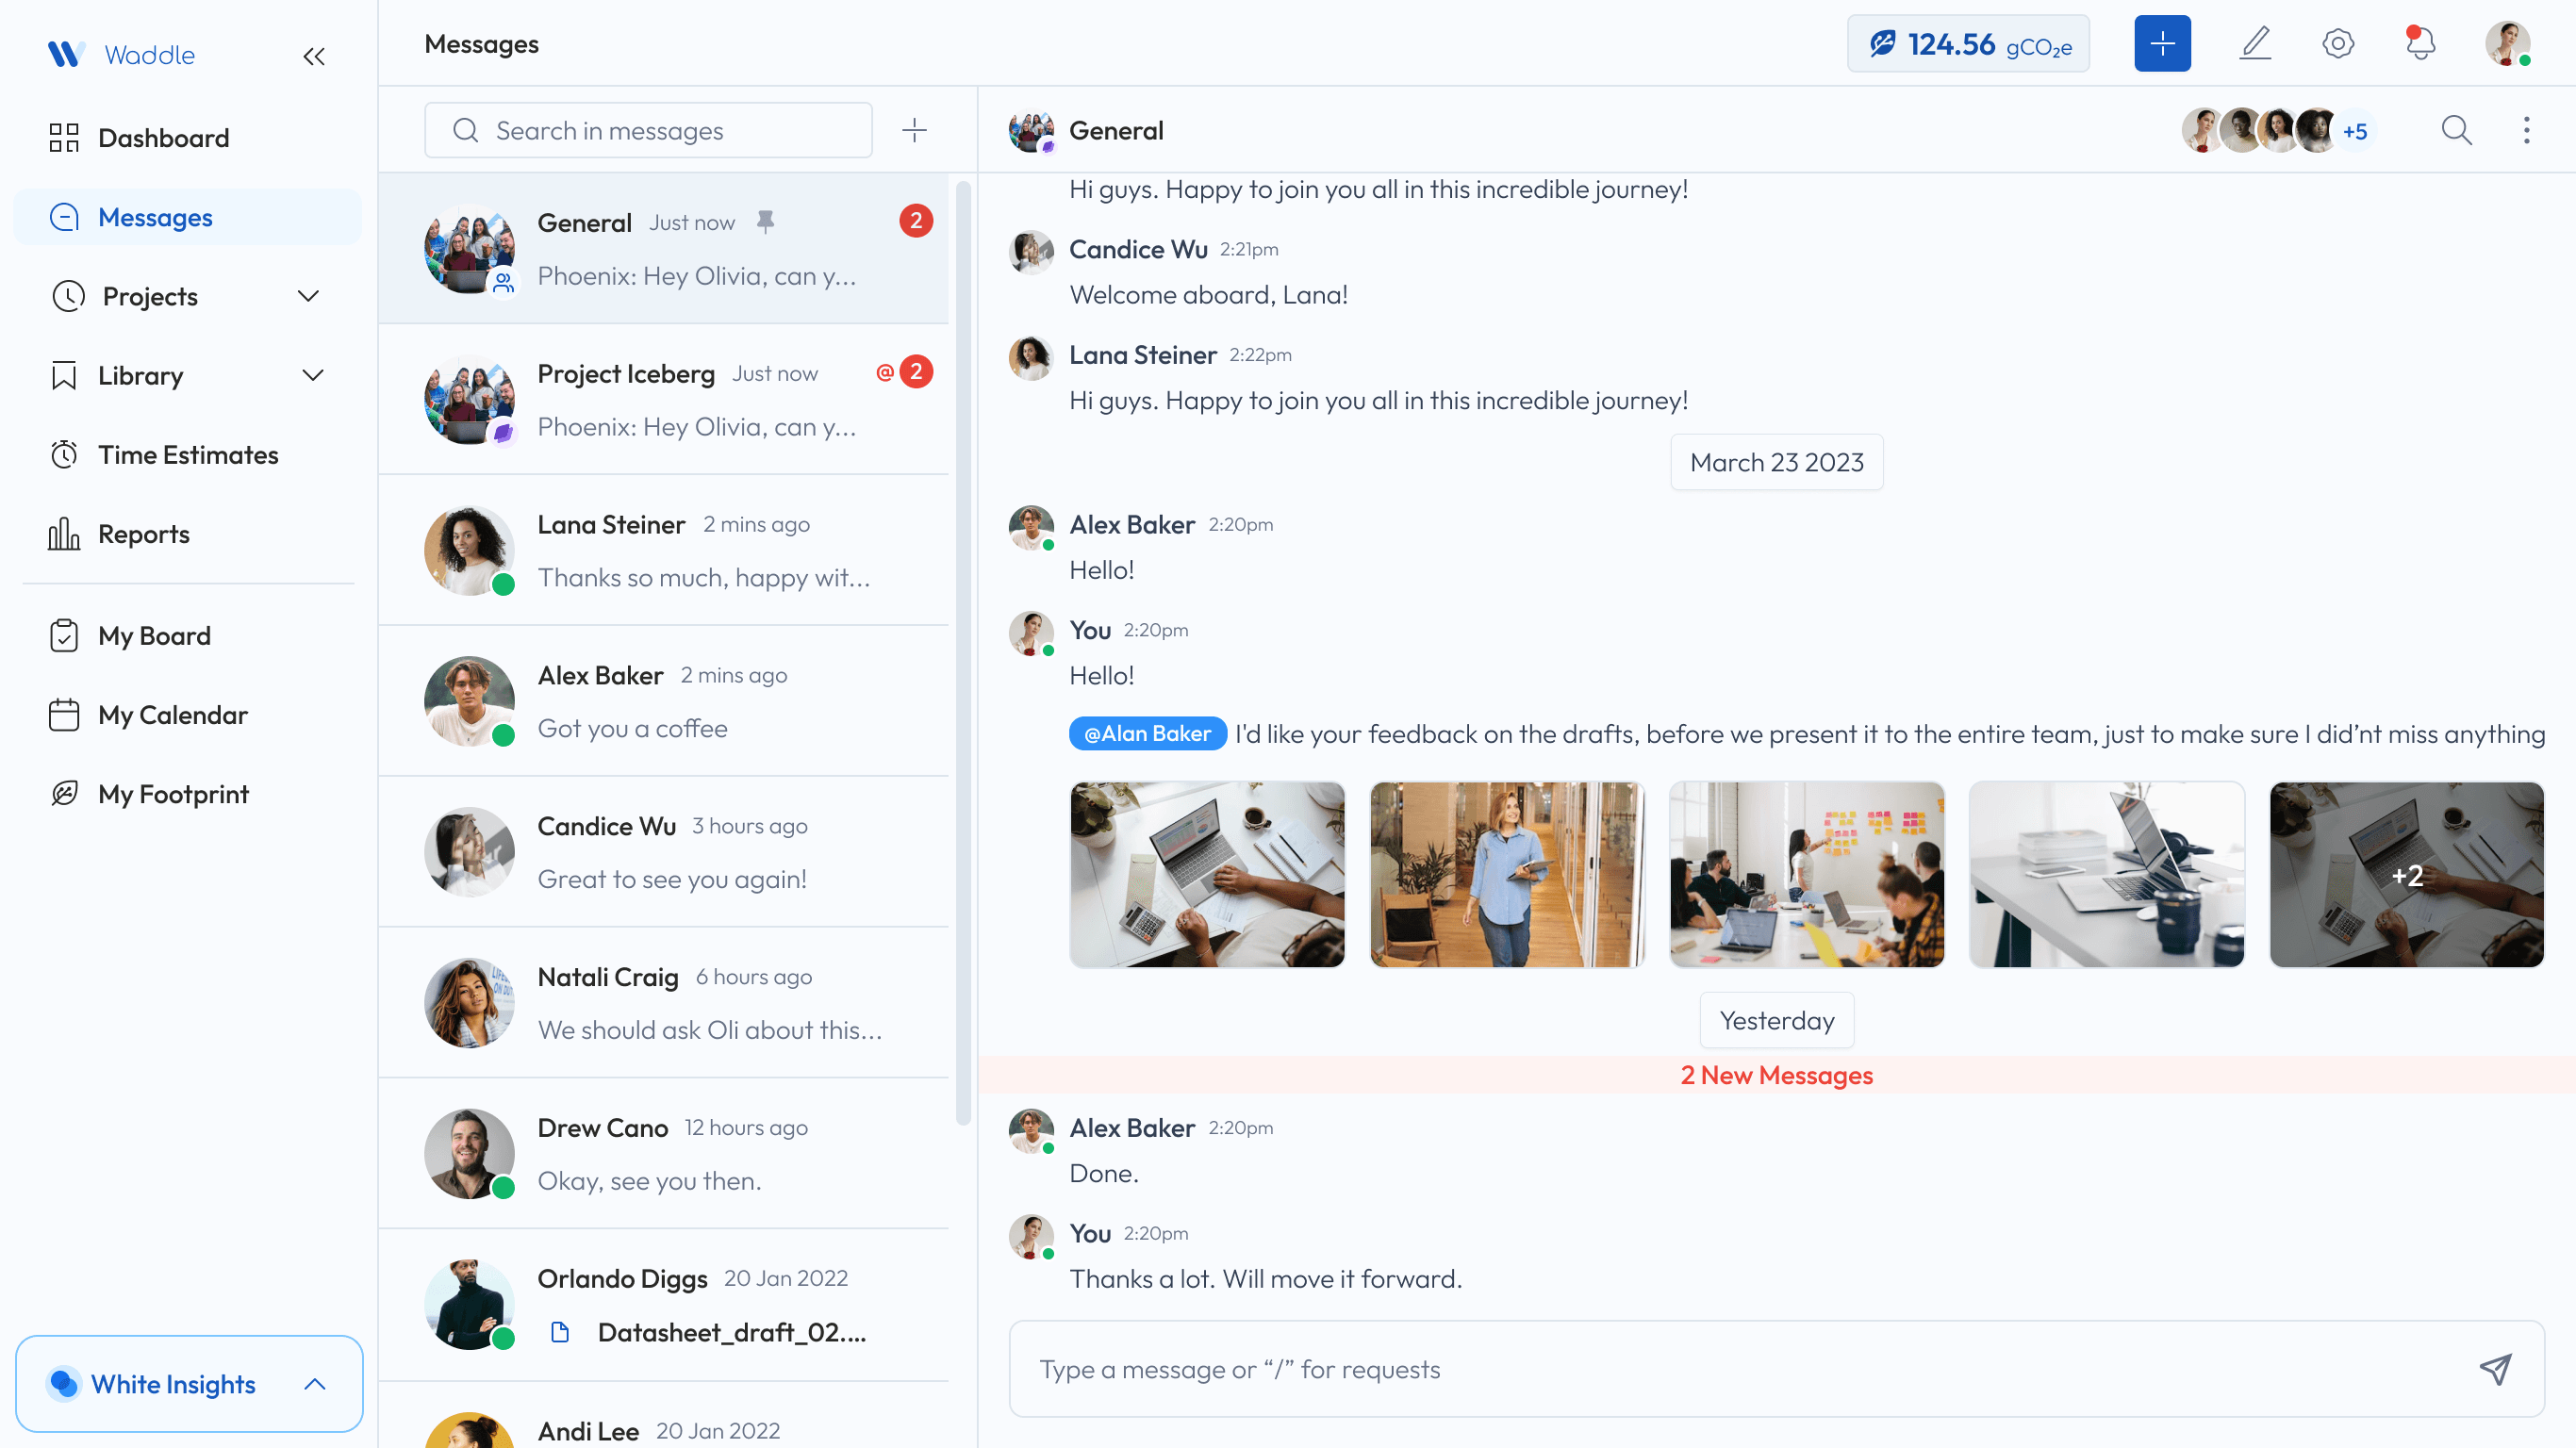Click the Time Estimates stopwatch icon
Viewport: 2576px width, 1448px height.
point(64,455)
